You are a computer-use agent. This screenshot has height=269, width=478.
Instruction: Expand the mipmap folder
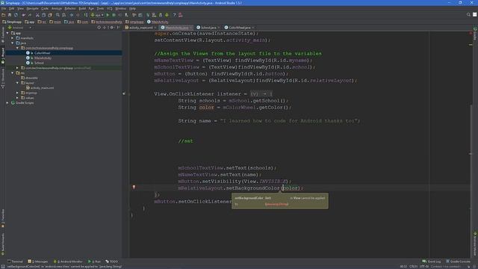pos(17,93)
